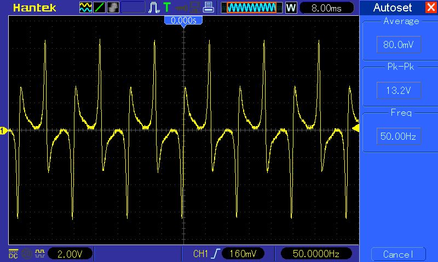Screen dimensions: 438x262
Task: Click the Autoset panel title
Action: [393, 8]
